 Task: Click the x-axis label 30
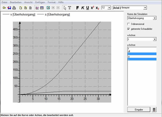coord(98,99)
